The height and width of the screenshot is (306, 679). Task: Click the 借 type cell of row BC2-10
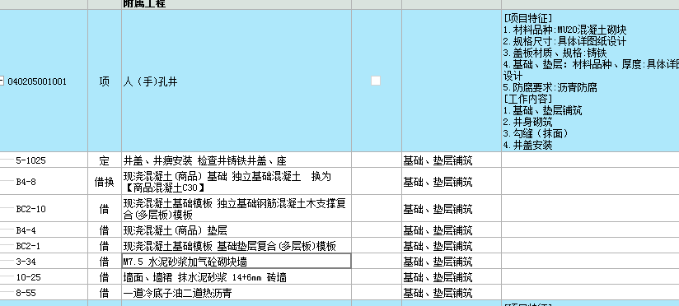point(105,209)
